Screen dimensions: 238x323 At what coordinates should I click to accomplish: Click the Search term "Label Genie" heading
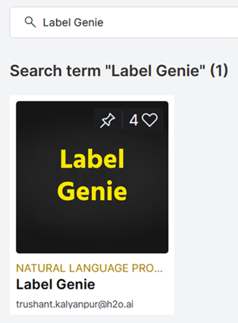tap(119, 71)
